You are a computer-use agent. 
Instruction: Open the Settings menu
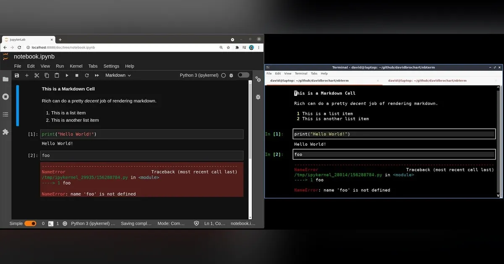pos(111,66)
